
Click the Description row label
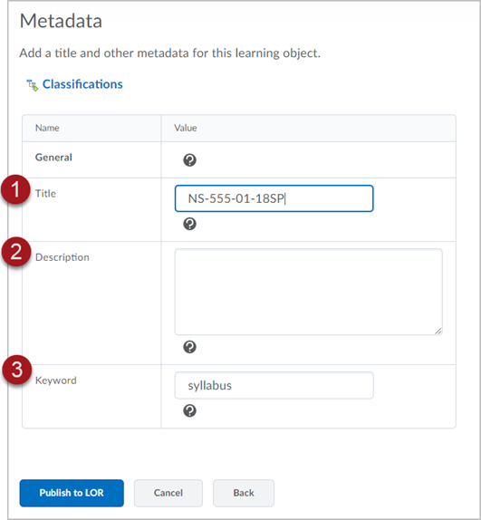[x=63, y=257]
